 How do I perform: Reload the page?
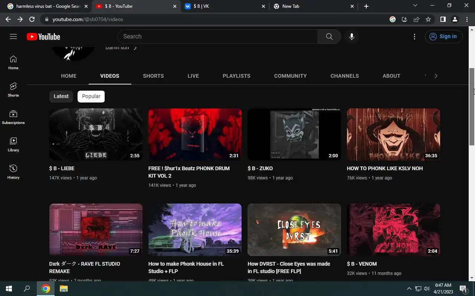32,19
